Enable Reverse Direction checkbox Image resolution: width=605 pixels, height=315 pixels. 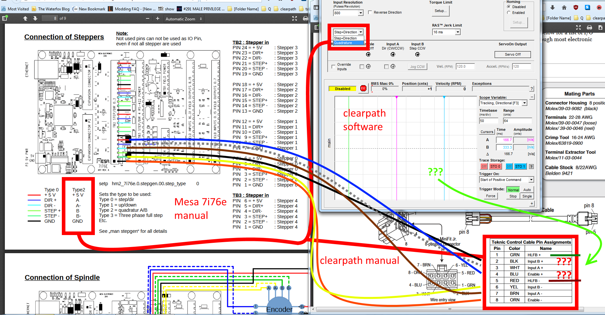coord(370,12)
